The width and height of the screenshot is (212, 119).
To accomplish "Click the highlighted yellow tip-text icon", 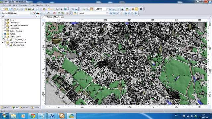I will tap(136, 9).
